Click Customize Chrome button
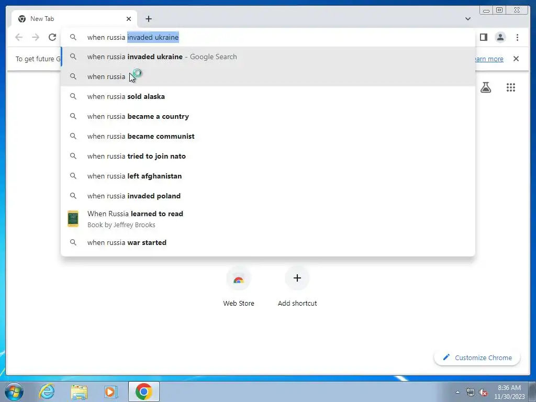 pyautogui.click(x=477, y=358)
